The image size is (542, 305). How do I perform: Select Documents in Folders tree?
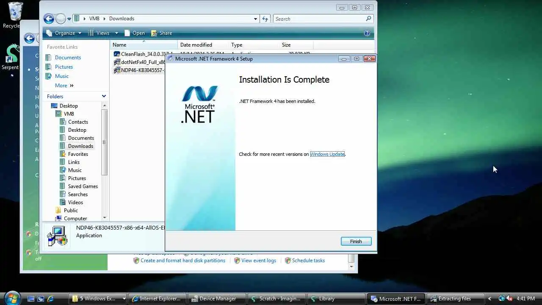tap(81, 138)
